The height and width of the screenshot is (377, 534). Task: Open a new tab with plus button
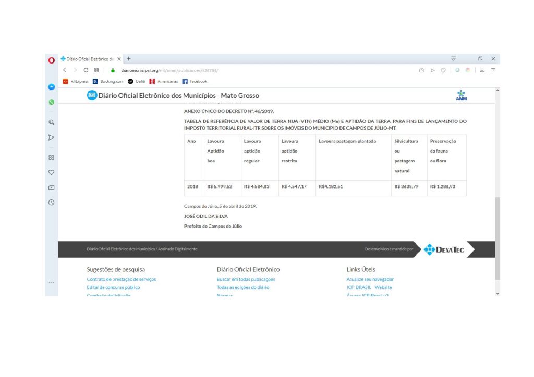click(129, 59)
